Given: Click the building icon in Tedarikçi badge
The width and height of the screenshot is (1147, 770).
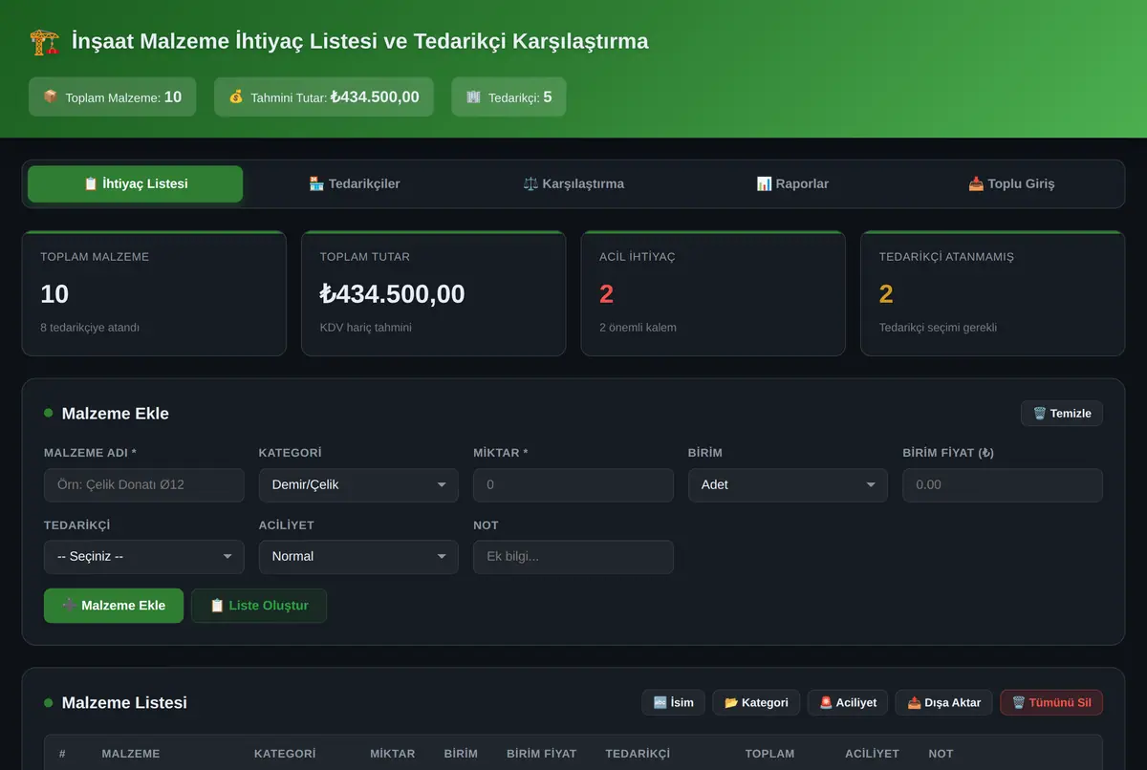Looking at the screenshot, I should 473,96.
